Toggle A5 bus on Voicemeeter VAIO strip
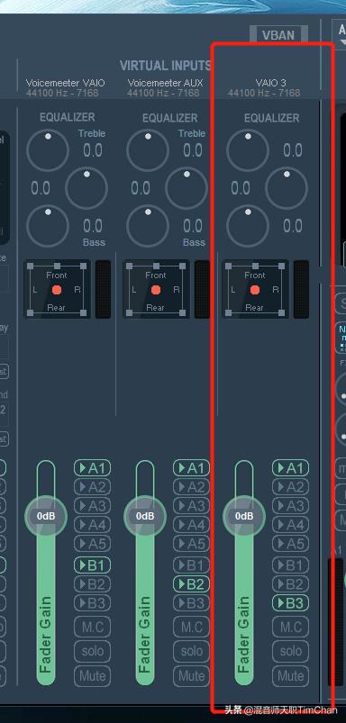Viewport: 346px width, 723px height. pyautogui.click(x=92, y=544)
